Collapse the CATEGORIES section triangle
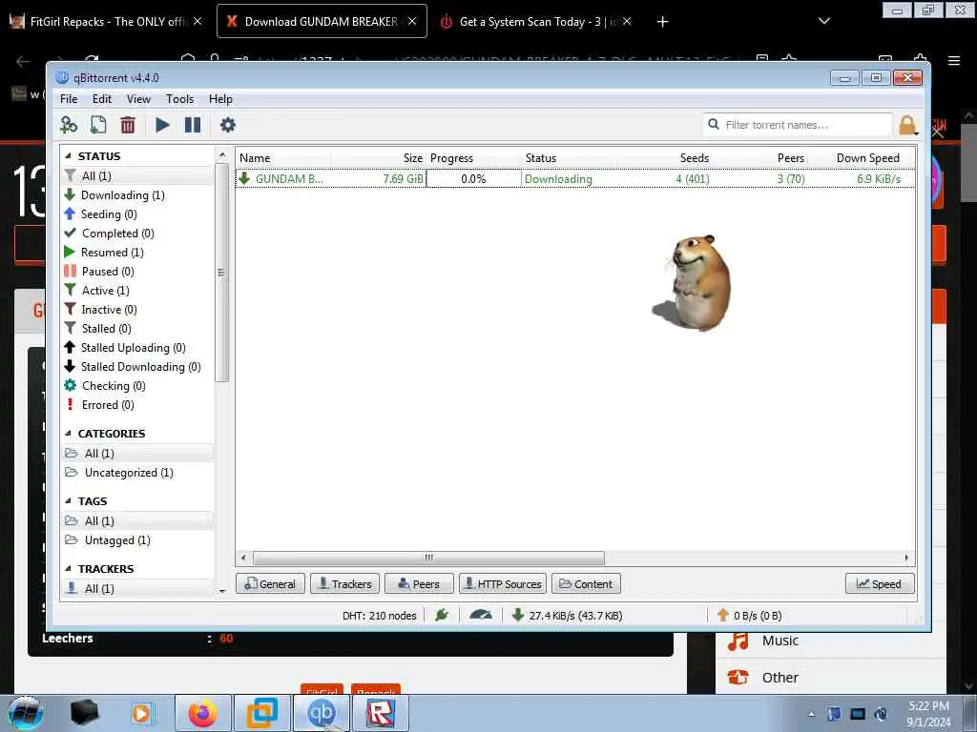Screen dimensions: 977x732 pos(68,434)
